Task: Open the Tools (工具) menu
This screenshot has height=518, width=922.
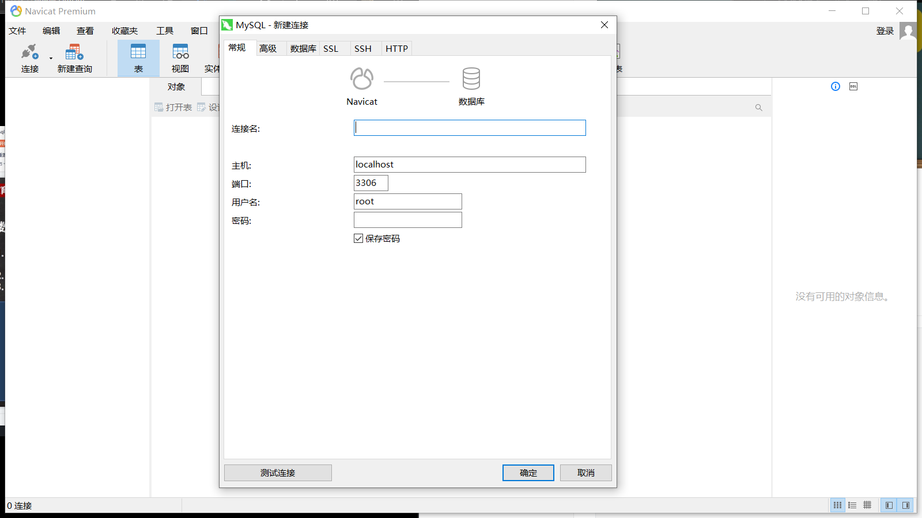Action: click(x=165, y=31)
